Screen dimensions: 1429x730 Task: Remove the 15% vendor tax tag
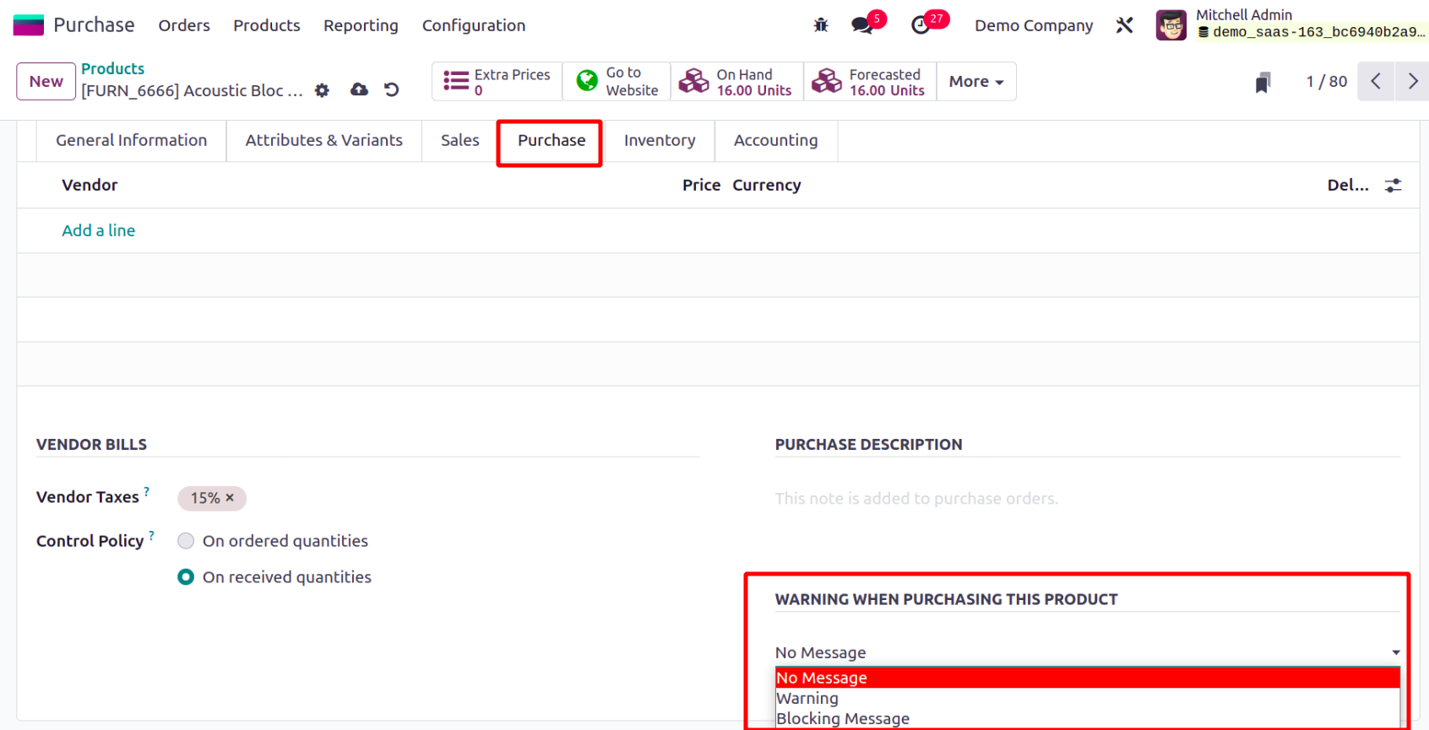(x=230, y=498)
